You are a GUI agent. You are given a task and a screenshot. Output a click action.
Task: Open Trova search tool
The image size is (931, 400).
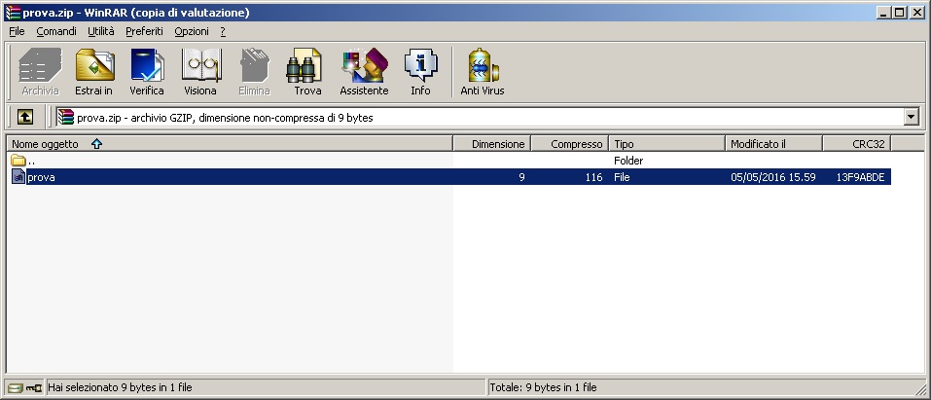coord(307,72)
